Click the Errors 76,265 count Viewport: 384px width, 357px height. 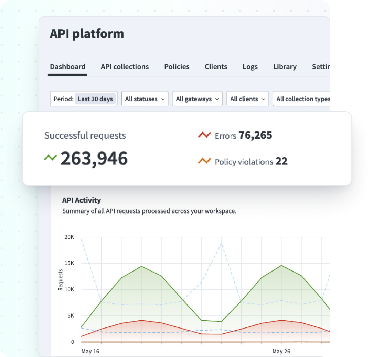[255, 135]
